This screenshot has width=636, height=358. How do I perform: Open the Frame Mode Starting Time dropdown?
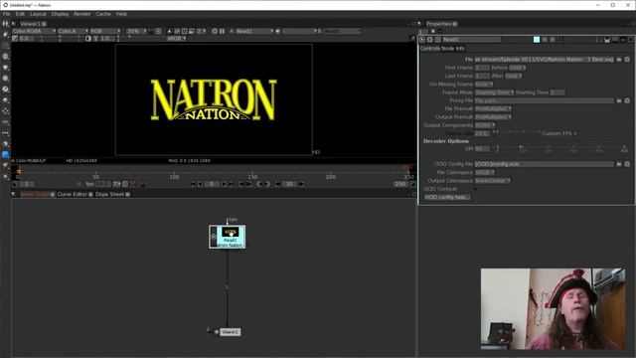point(495,92)
